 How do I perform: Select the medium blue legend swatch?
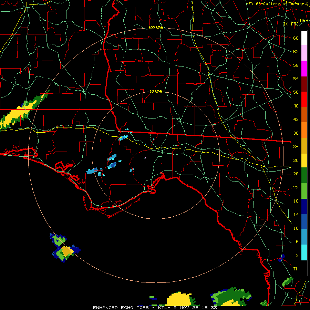[x=304, y=221]
